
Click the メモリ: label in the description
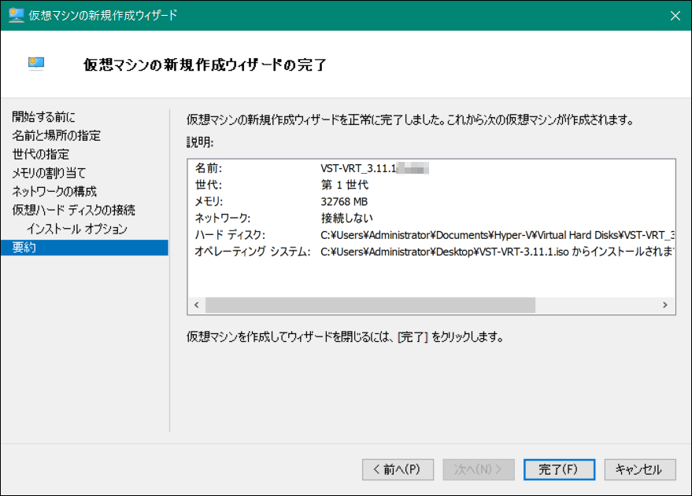(209, 202)
